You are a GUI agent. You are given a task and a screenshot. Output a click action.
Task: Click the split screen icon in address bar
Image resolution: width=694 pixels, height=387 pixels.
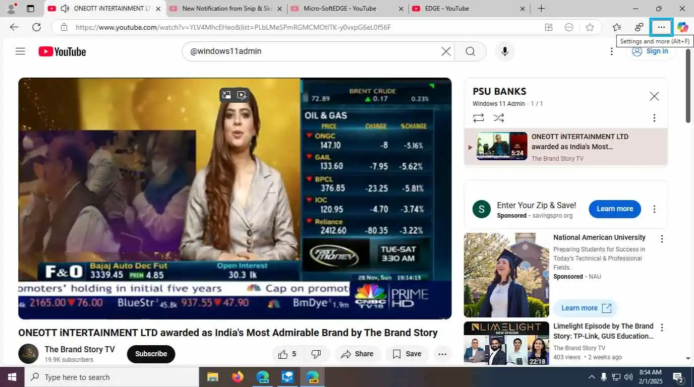click(x=548, y=27)
